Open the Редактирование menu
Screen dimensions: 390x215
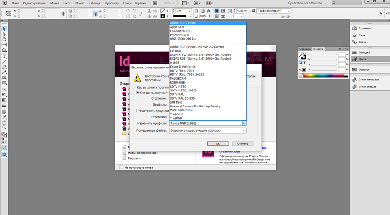34,3
